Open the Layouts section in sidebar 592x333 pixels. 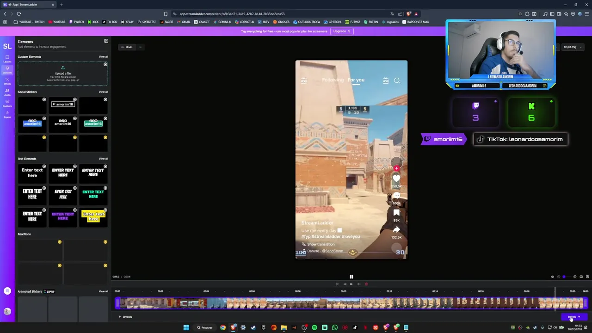coord(7,59)
